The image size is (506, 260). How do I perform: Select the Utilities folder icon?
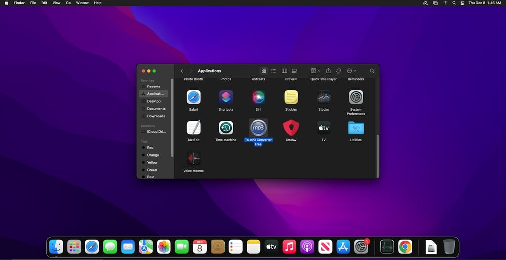pos(356,128)
